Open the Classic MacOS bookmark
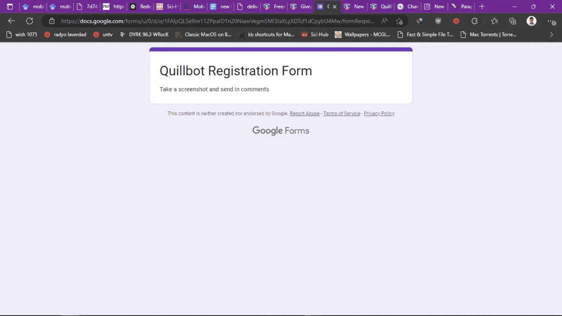This screenshot has width=562, height=316. pos(203,35)
